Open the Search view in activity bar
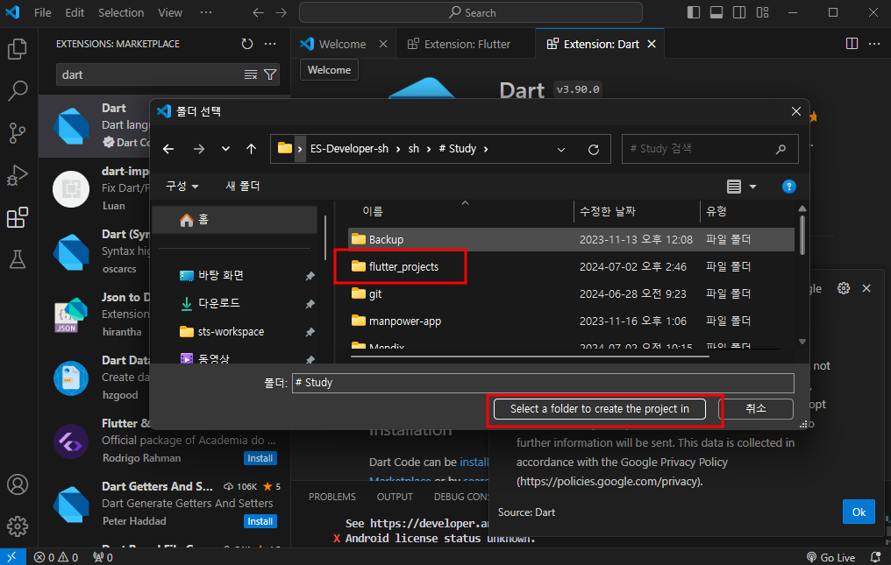The height and width of the screenshot is (565, 891). [x=17, y=91]
